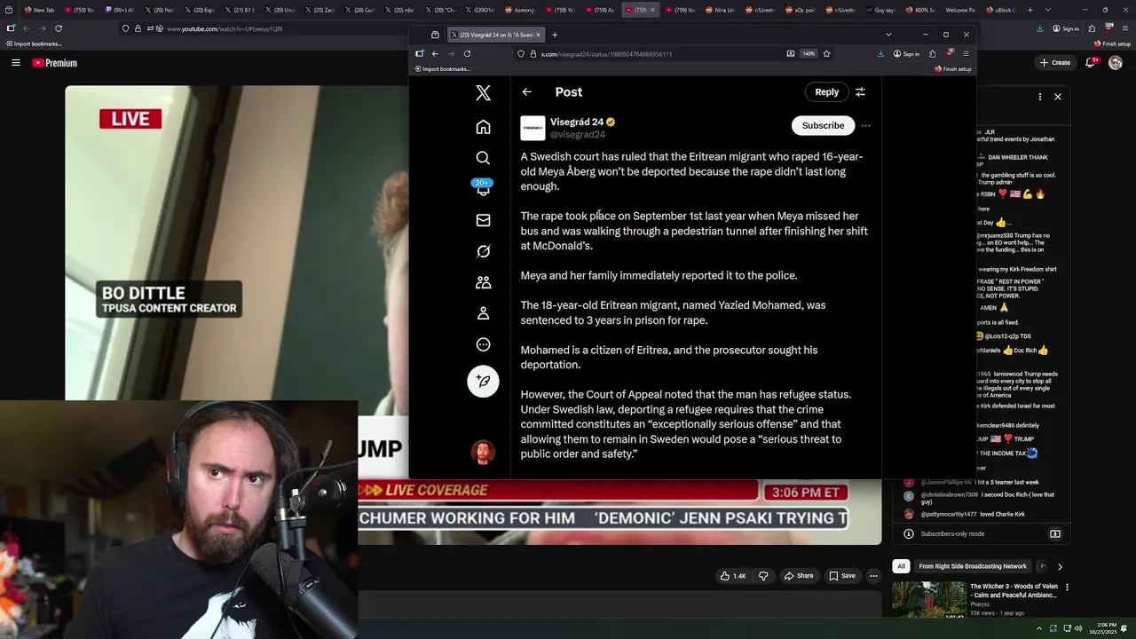Dislike the YouTube video
Screen dimensions: 1136x639
[x=763, y=576]
